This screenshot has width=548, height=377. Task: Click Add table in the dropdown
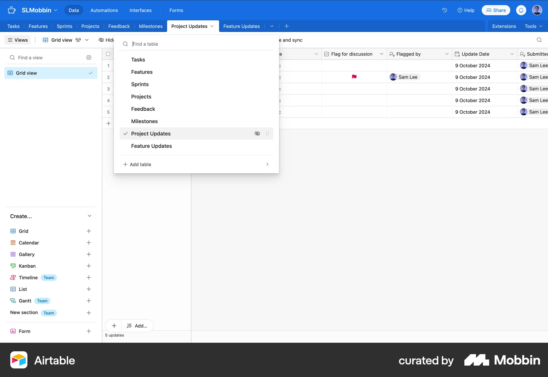coord(137,164)
